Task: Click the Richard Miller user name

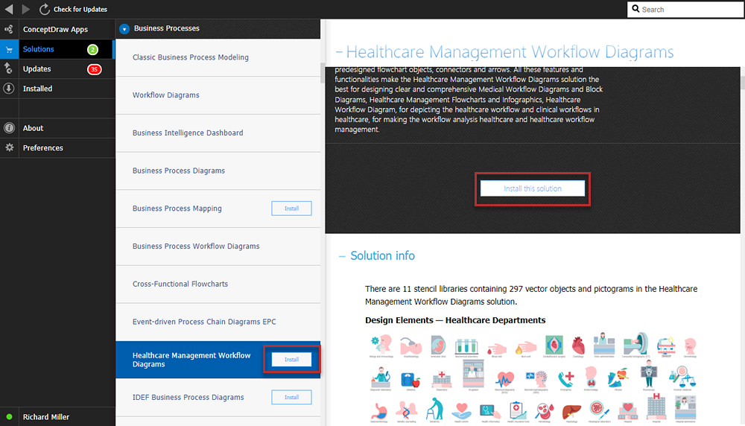Action: pyautogui.click(x=46, y=417)
